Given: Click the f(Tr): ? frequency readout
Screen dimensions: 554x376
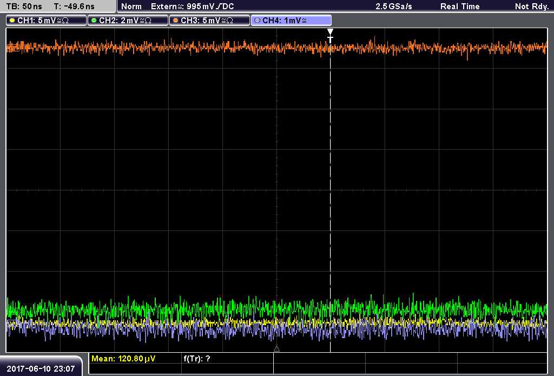Looking at the screenshot, I should click(197, 359).
